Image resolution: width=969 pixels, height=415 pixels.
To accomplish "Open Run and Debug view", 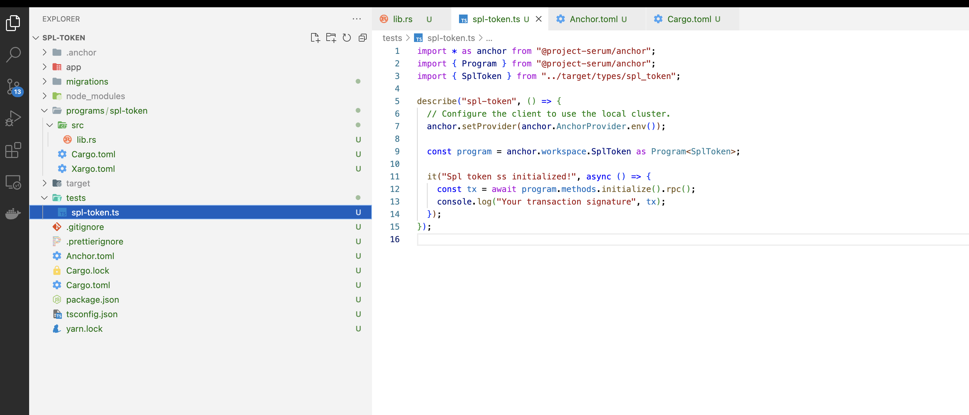I will pos(14,118).
